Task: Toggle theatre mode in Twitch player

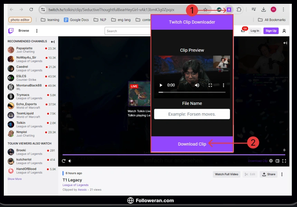Action: tap(278, 161)
